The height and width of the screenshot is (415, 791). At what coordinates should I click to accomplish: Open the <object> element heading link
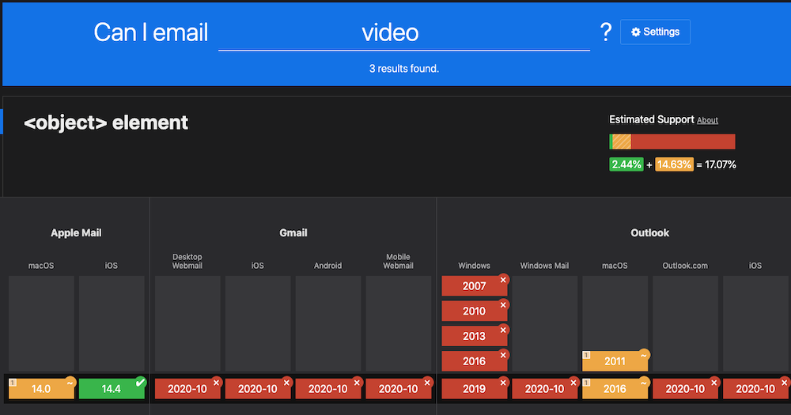(106, 123)
